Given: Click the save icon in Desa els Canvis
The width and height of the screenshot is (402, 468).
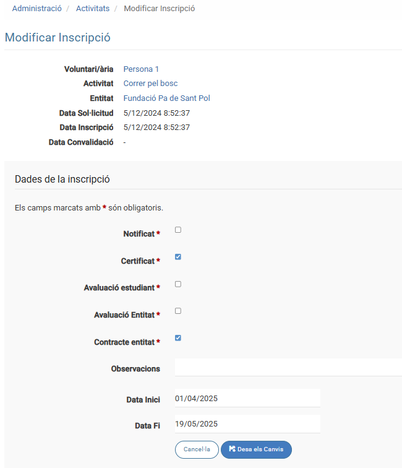Looking at the screenshot, I should [x=232, y=449].
